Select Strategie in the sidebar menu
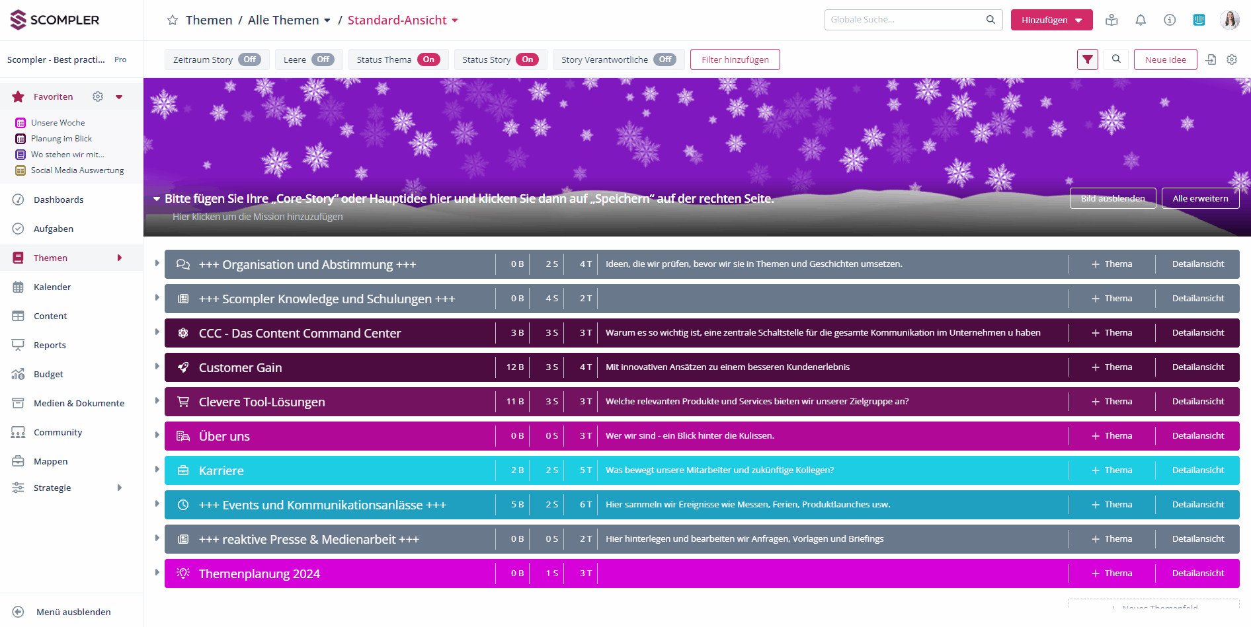The height and width of the screenshot is (627, 1251). (52, 488)
